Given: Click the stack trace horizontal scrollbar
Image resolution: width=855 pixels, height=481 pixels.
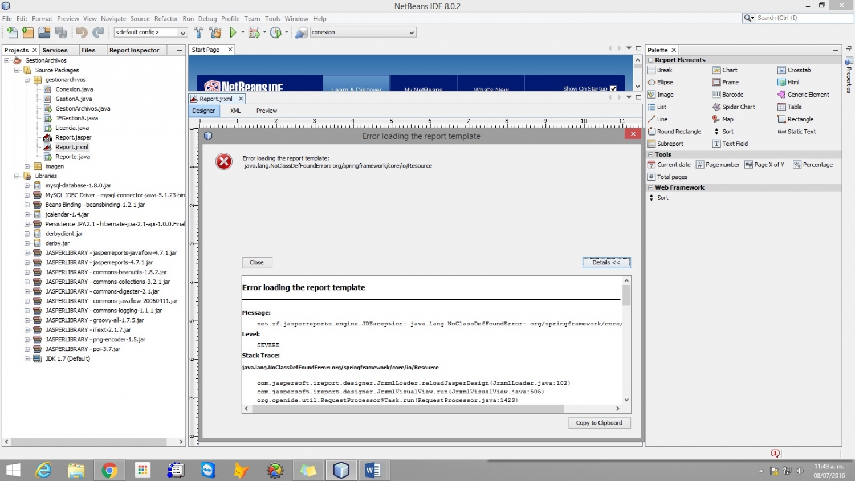Looking at the screenshot, I should 432,409.
